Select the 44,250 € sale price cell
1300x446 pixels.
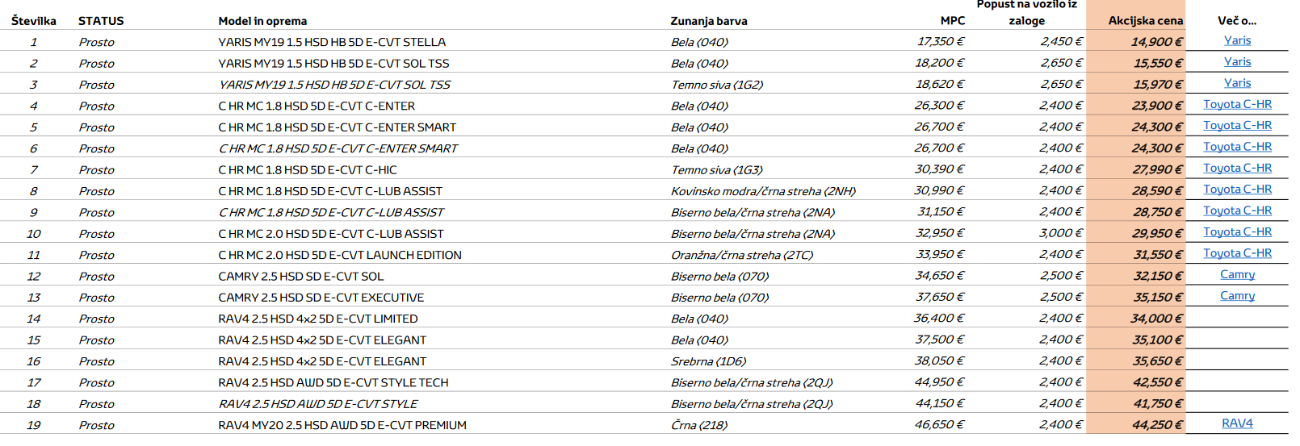(1157, 425)
